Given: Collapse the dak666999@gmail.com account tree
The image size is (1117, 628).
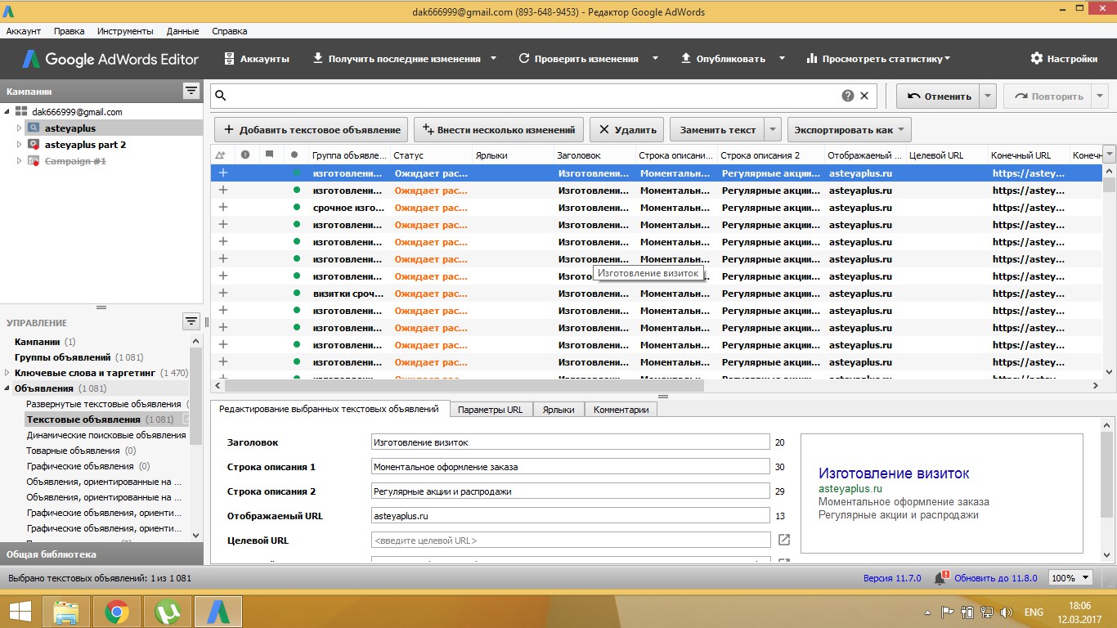Looking at the screenshot, I should 7,112.
